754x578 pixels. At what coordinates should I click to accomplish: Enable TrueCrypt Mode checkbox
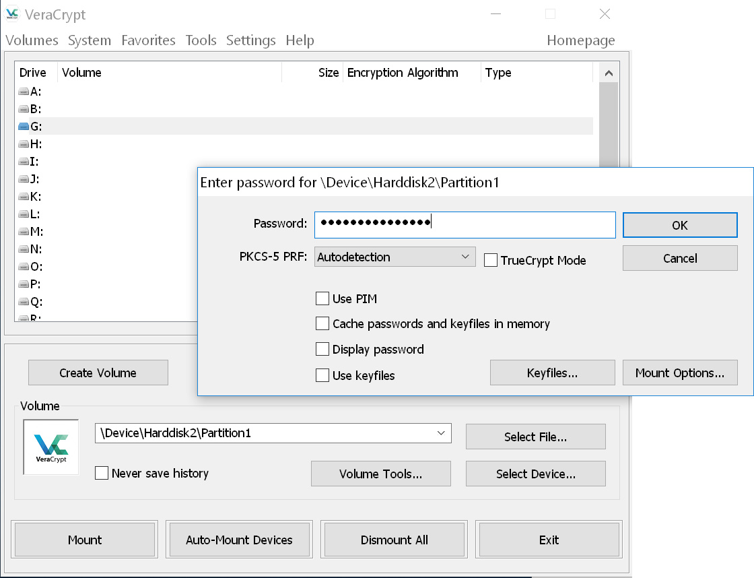pyautogui.click(x=491, y=260)
